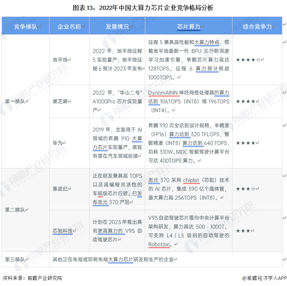Click company name 地平线
Screen dimensions: 287x286
tap(60, 60)
